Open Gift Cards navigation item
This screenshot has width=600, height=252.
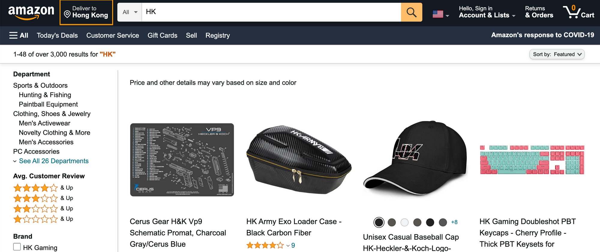point(162,35)
